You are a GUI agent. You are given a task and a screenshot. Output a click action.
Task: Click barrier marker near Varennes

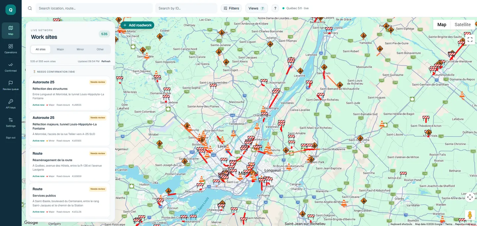coord(282,123)
